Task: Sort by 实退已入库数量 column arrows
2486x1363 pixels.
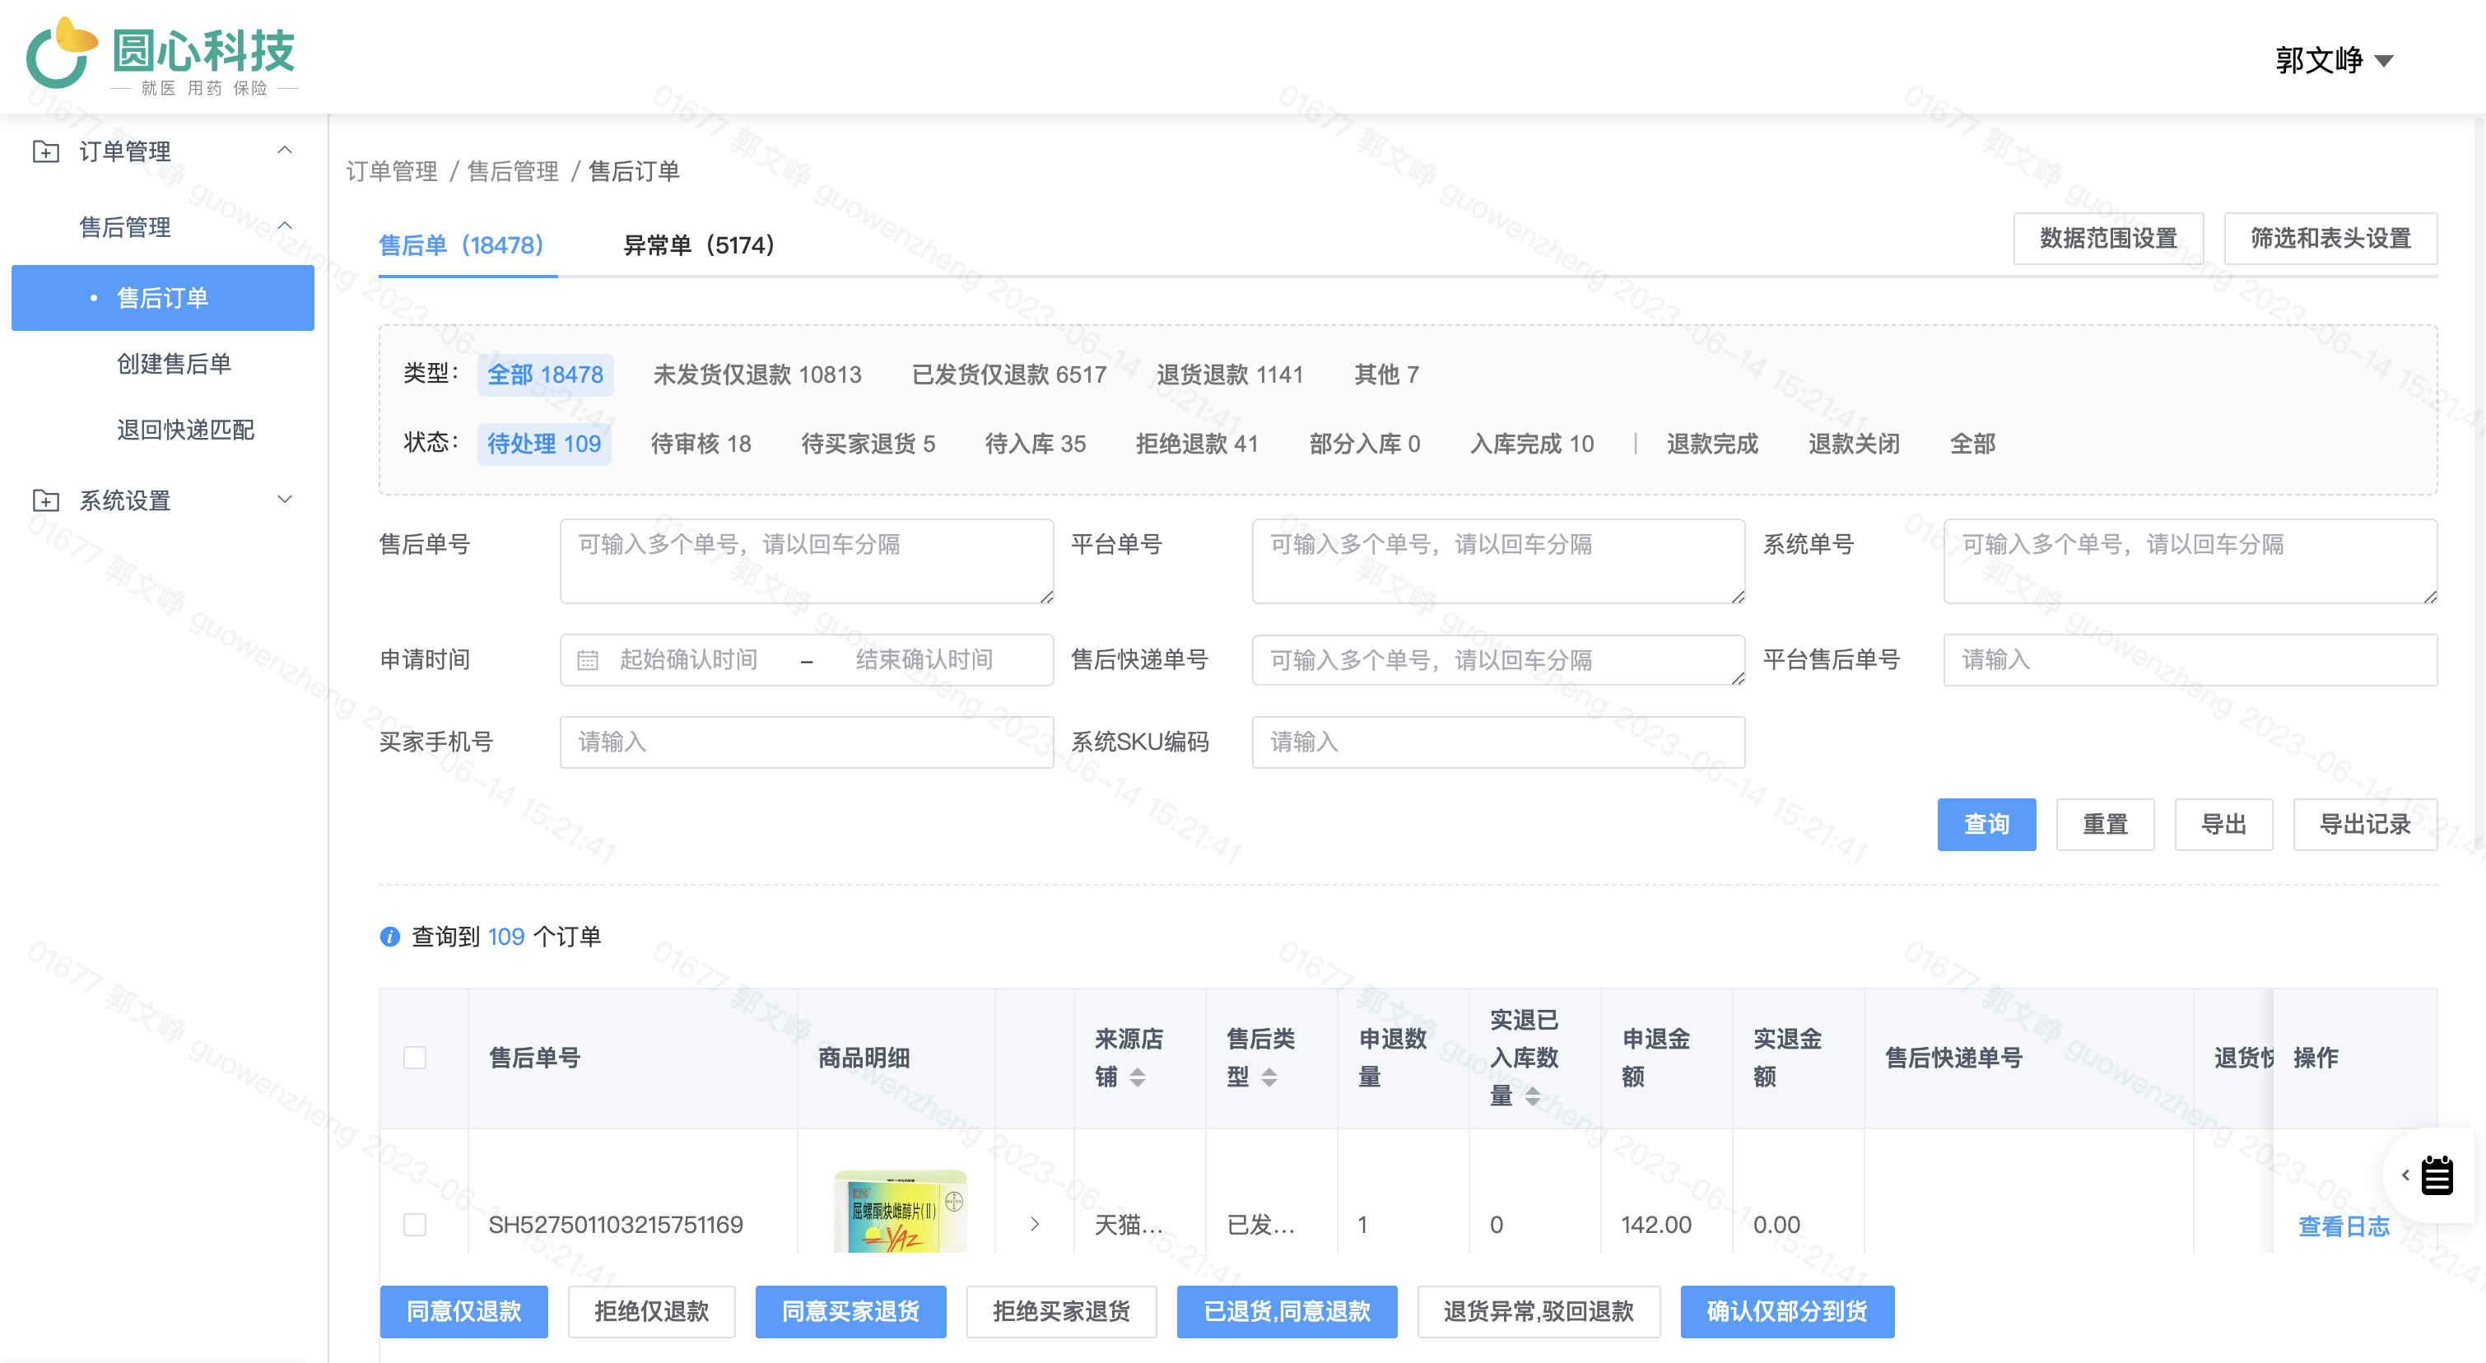Action: (x=1533, y=1096)
